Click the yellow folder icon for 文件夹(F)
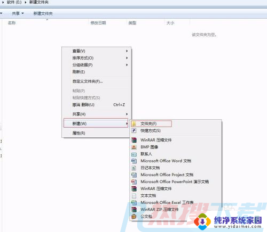 pyautogui.click(x=134, y=123)
